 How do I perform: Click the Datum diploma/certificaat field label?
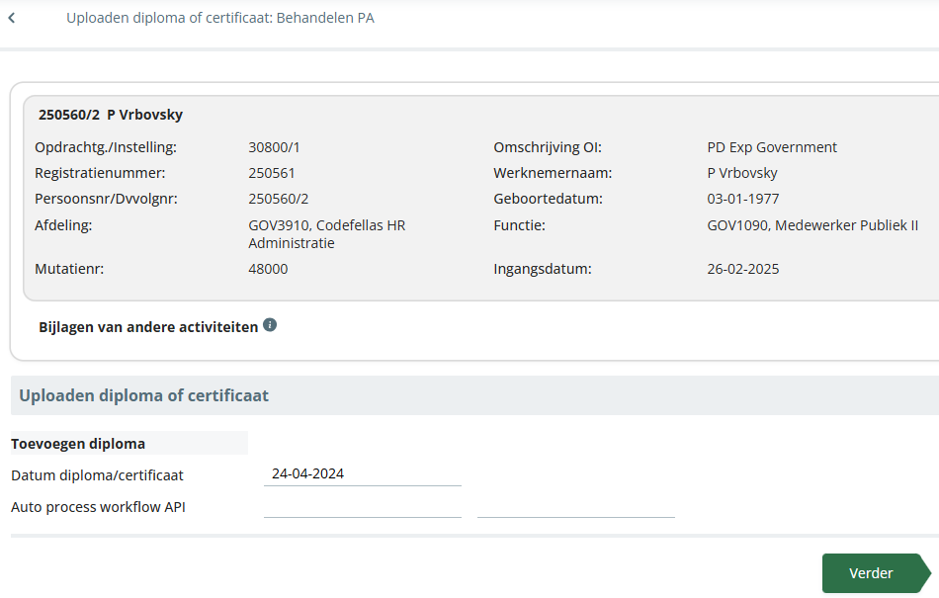[x=97, y=475]
